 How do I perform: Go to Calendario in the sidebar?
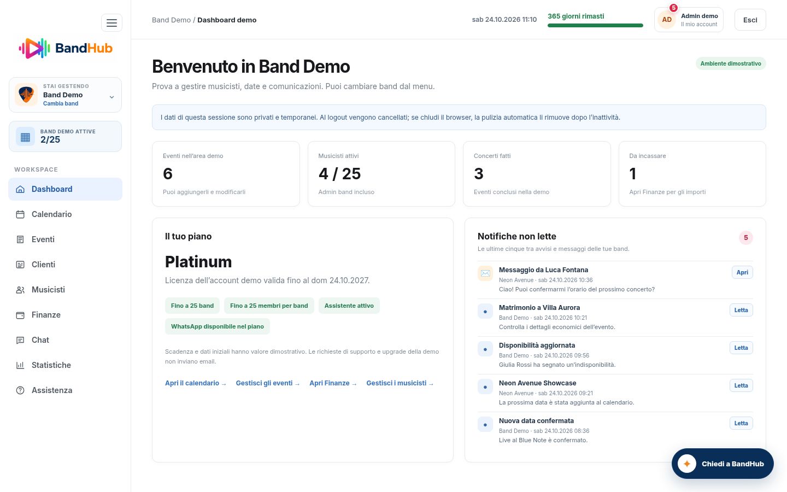65,214
